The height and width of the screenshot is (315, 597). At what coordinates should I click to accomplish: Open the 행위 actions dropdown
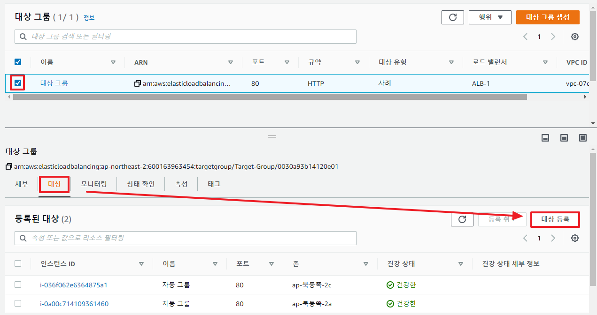[490, 17]
